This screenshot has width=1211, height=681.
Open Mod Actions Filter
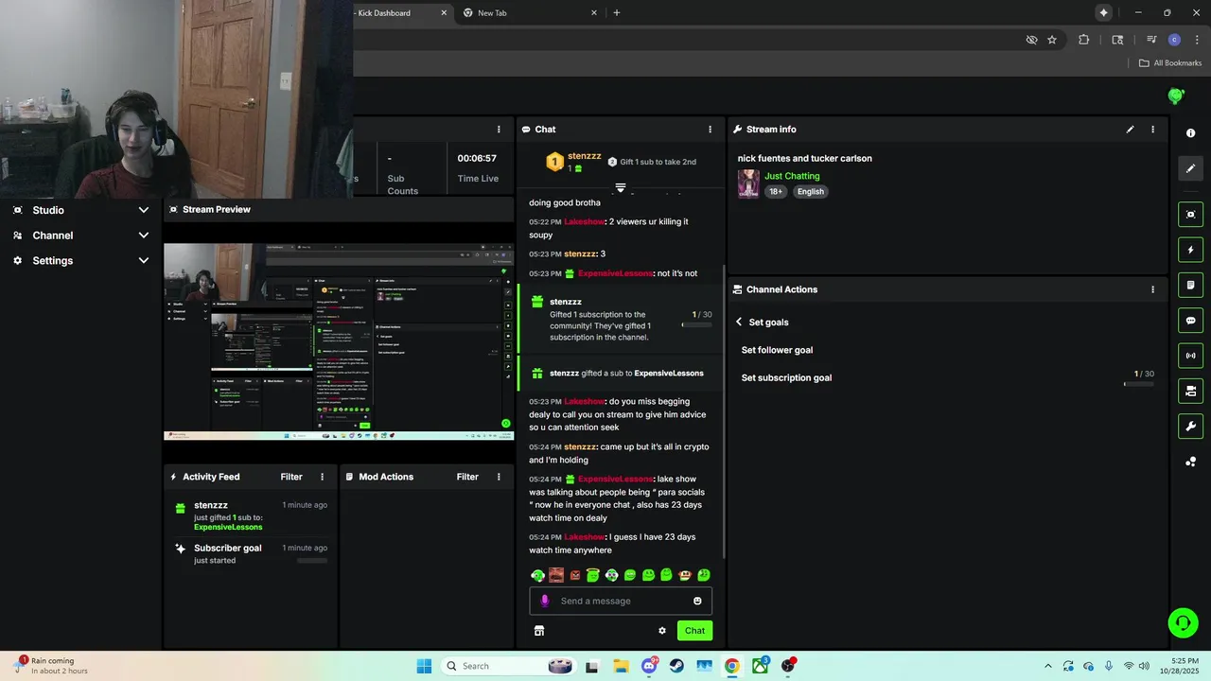click(x=467, y=477)
